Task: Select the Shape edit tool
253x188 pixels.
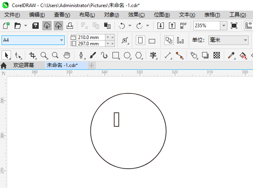Action: (18, 55)
